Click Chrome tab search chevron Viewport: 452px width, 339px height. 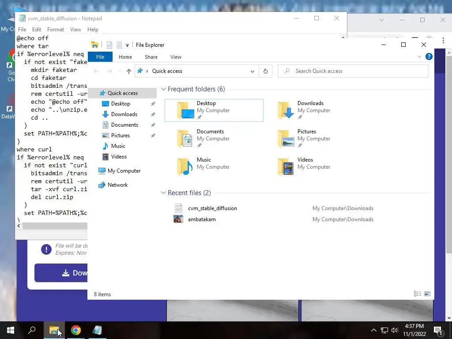[x=382, y=20]
